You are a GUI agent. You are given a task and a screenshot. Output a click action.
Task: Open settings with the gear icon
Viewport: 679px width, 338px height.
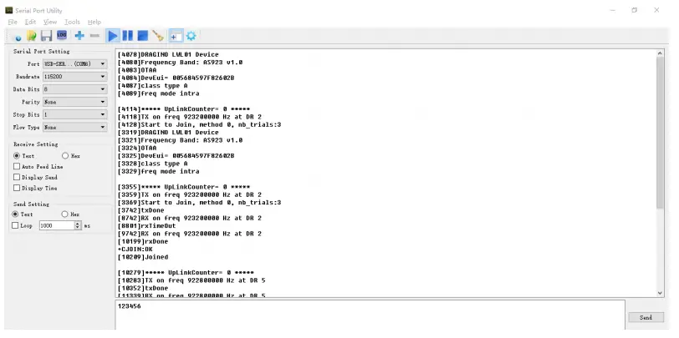tap(191, 36)
